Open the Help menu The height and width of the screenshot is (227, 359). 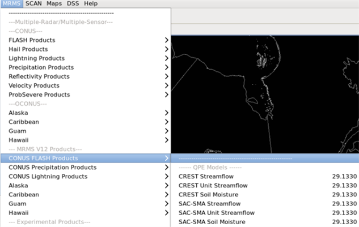click(x=91, y=3)
